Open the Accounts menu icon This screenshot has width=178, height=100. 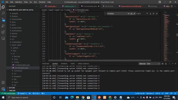coord(3,82)
